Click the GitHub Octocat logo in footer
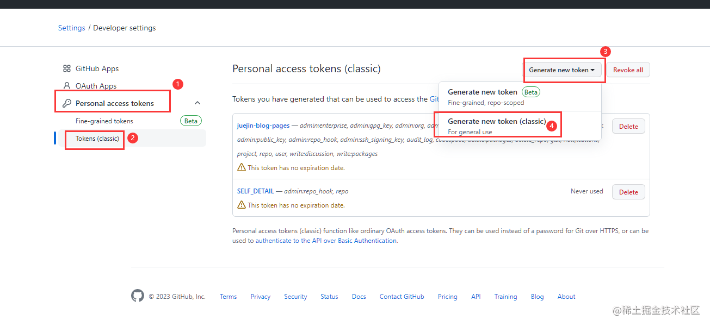 coord(138,296)
